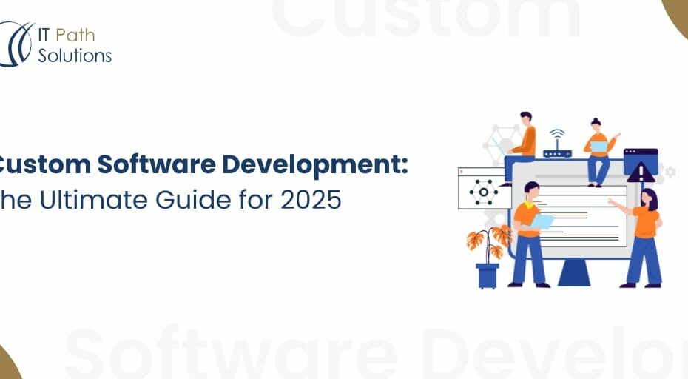Viewport: 688px width, 379px height.
Task: Click the gold corner shape at top right
Action: tap(675, 16)
